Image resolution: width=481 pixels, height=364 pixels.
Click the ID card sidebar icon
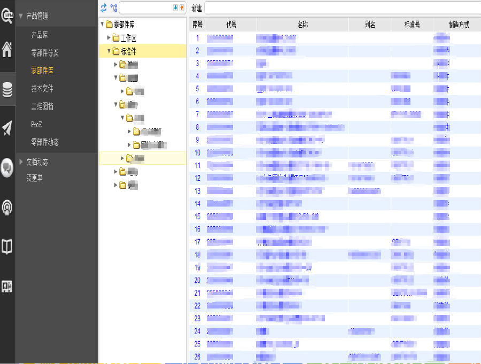tap(7, 286)
